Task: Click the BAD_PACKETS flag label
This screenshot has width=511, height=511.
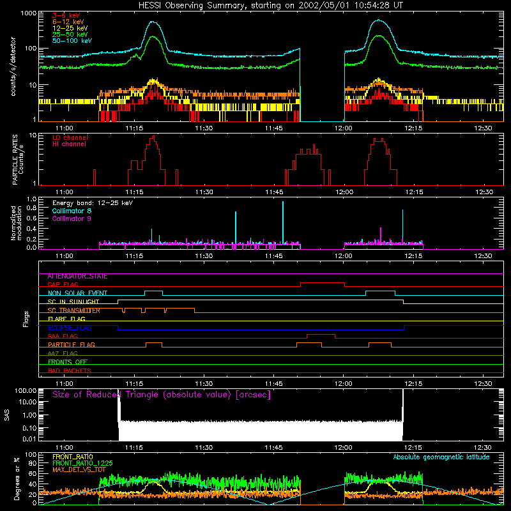Action: pos(70,371)
